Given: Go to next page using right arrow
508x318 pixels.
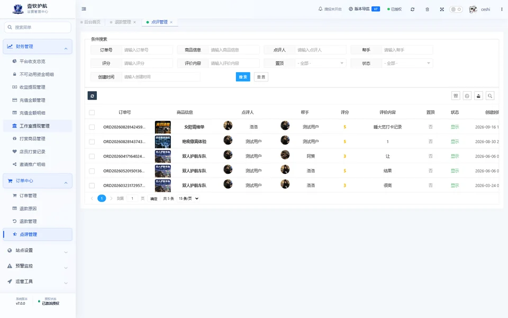Looking at the screenshot, I should tap(111, 198).
